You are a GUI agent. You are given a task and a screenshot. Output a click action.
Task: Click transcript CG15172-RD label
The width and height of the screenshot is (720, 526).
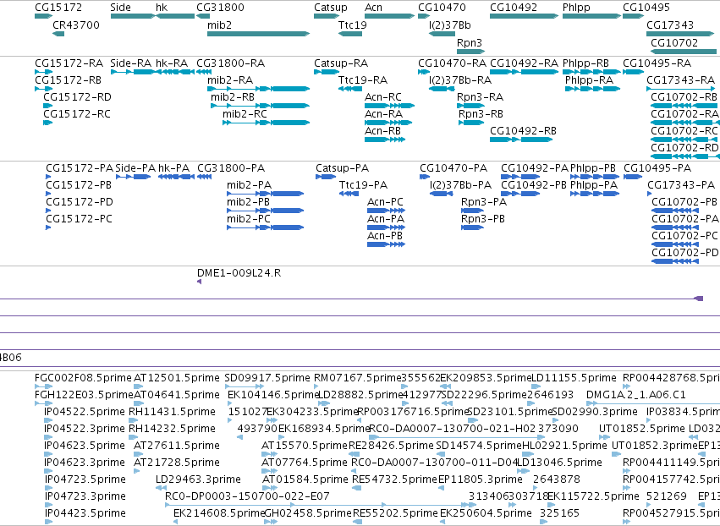77,97
